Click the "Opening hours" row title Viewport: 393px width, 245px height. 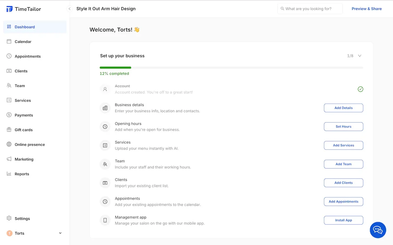pyautogui.click(x=128, y=123)
